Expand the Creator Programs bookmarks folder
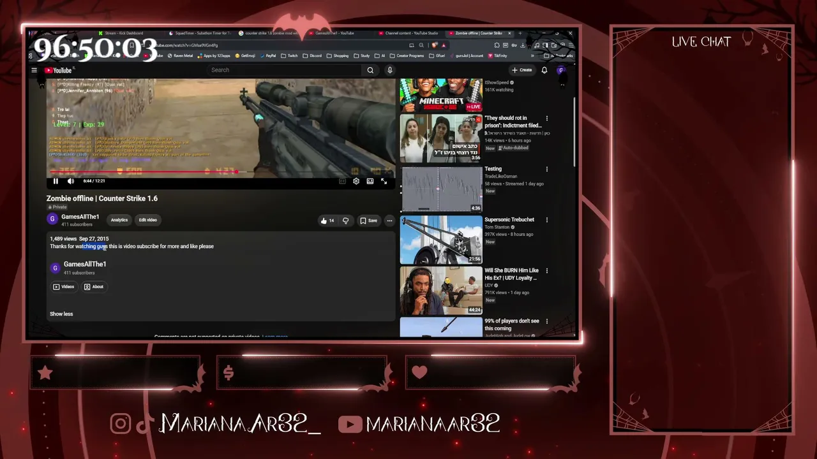Screen dimensions: 817x459 coord(408,56)
